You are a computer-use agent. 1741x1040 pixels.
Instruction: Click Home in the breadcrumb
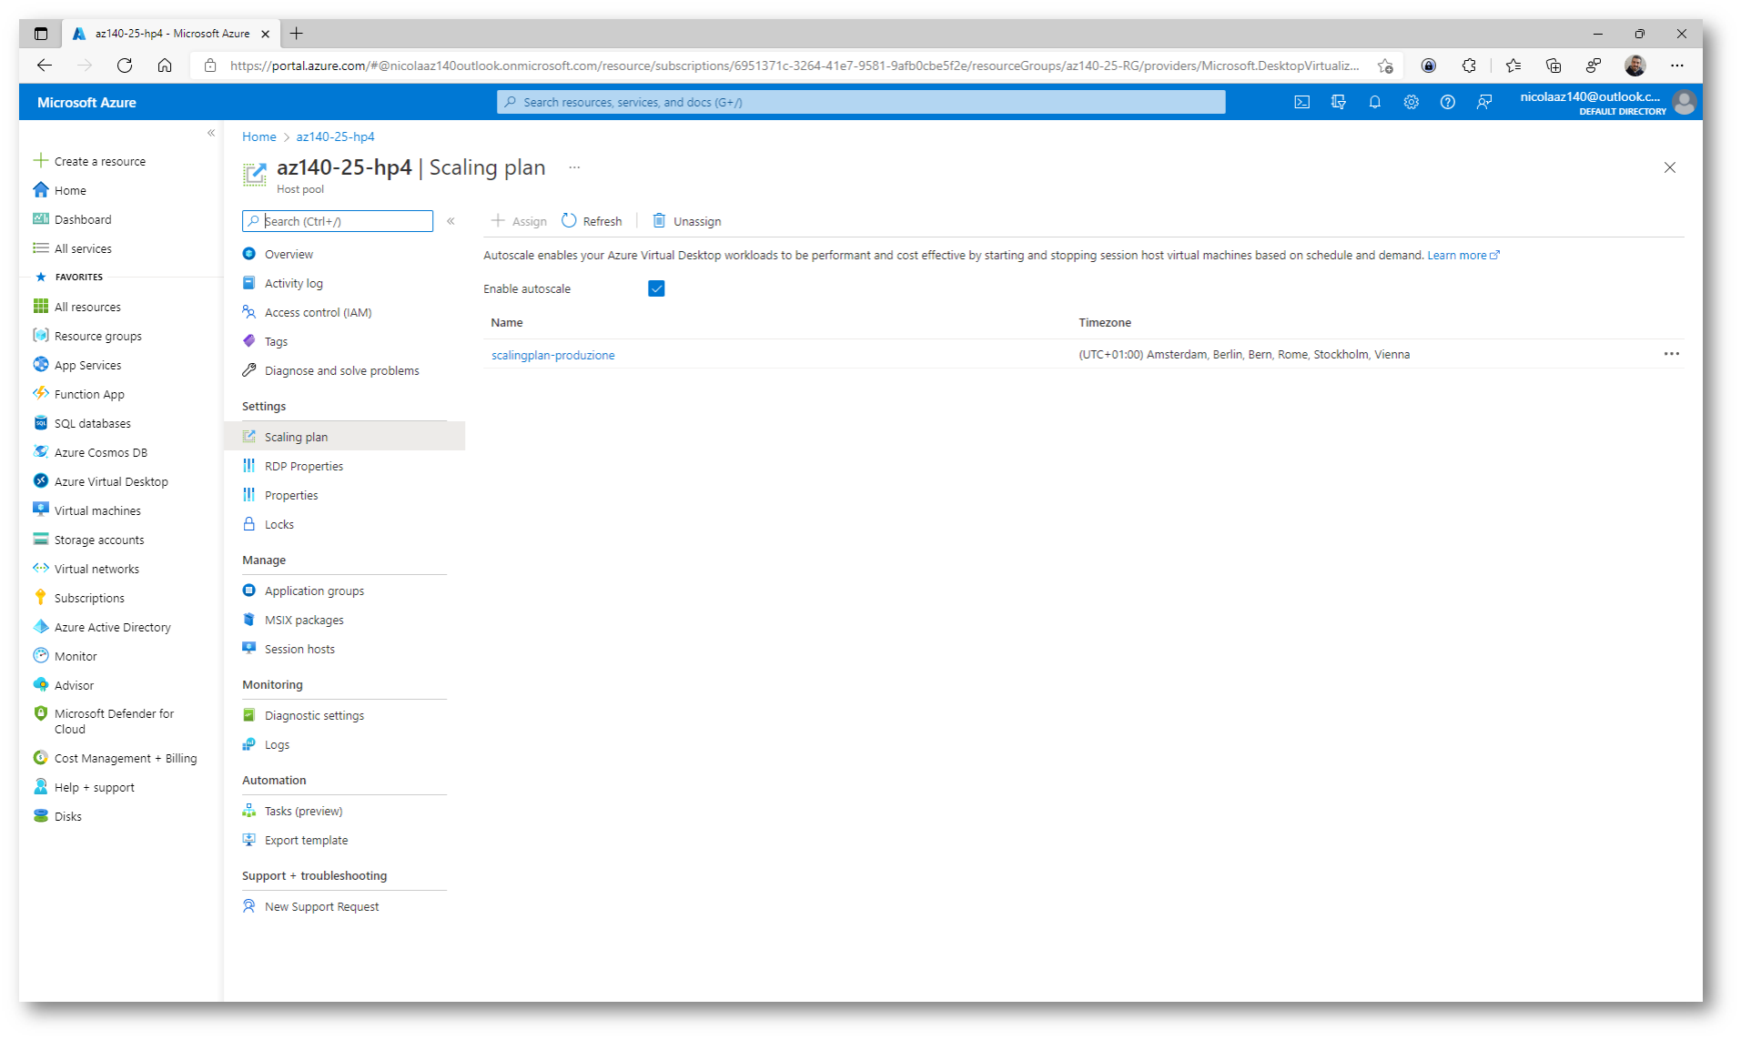coord(259,136)
